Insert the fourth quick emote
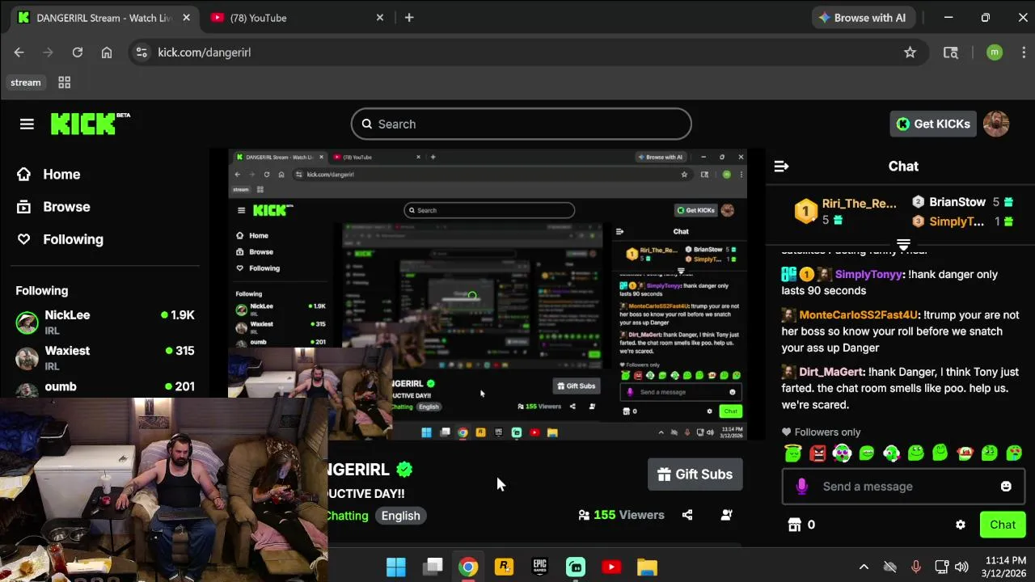This screenshot has height=582, width=1035. (867, 453)
